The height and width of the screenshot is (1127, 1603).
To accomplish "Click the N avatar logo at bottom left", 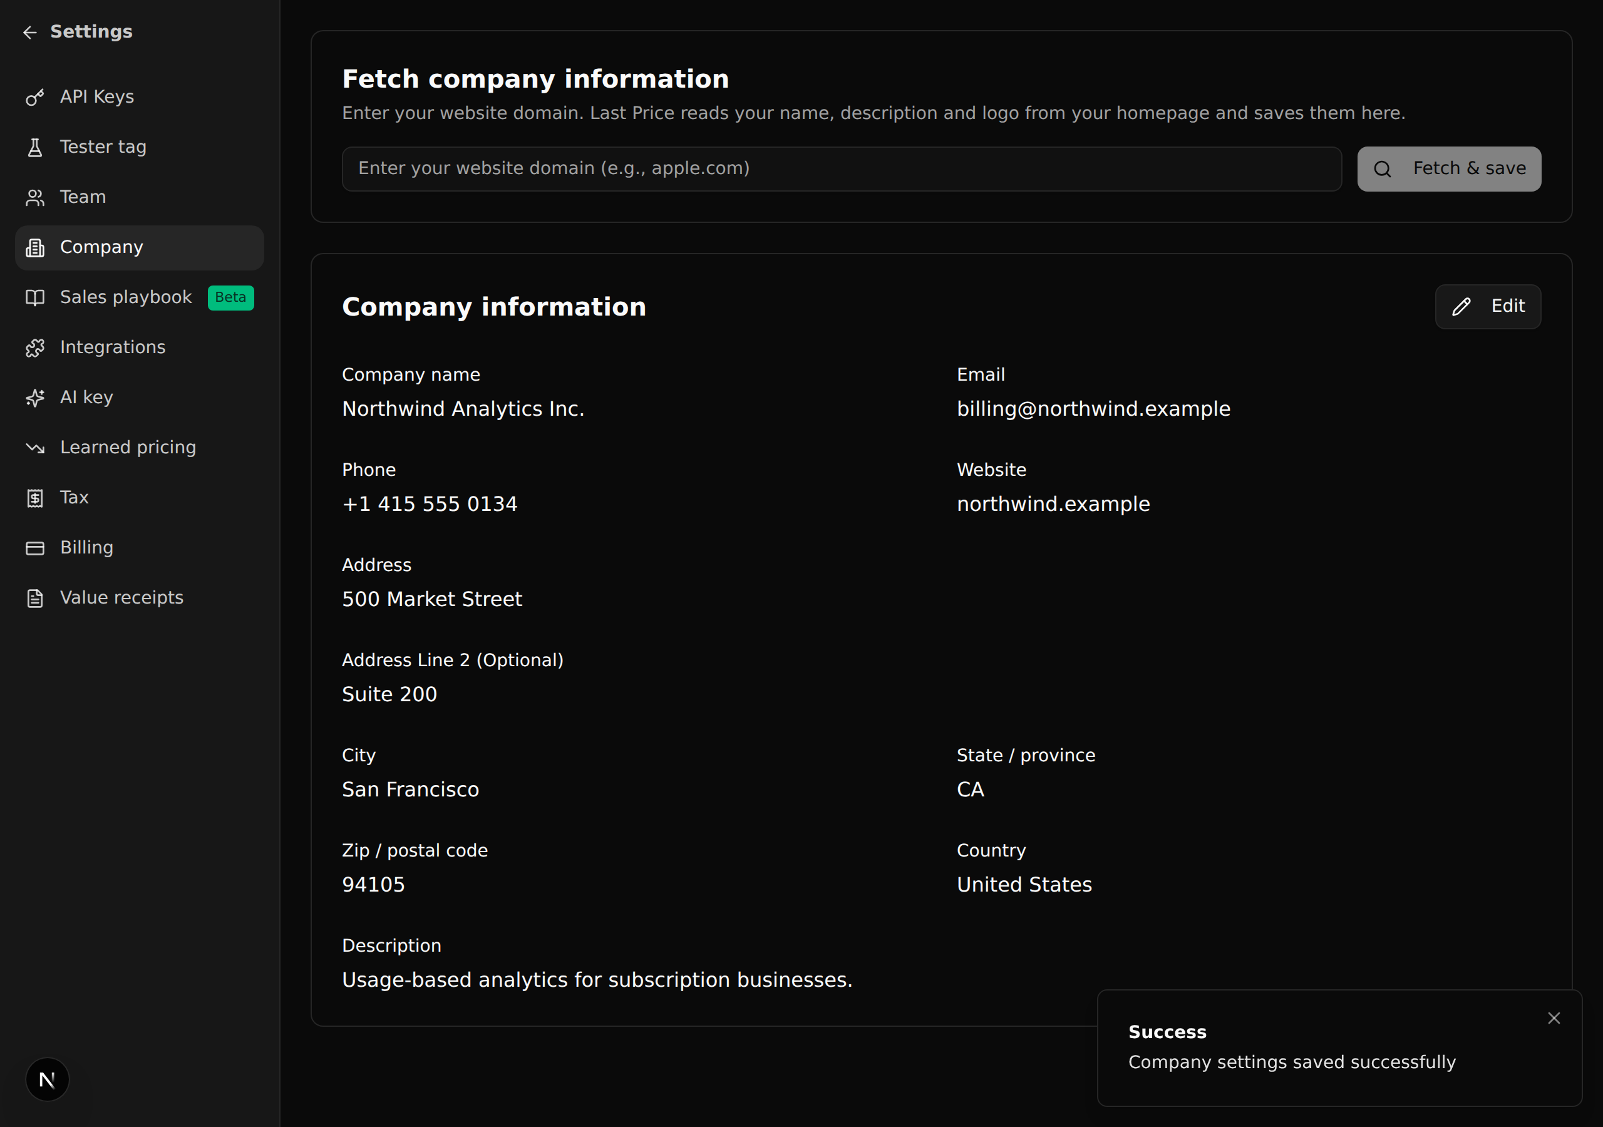I will pos(48,1079).
